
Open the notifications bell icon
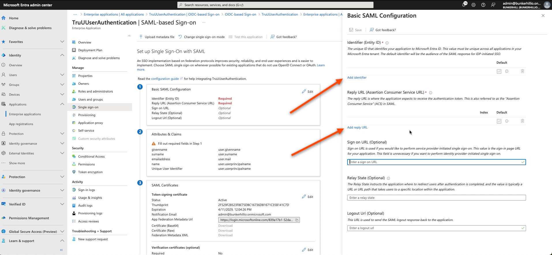pos(464,5)
